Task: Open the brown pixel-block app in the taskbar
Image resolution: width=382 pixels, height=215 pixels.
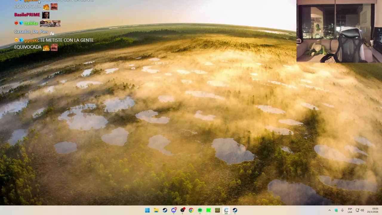Action: tap(218, 210)
